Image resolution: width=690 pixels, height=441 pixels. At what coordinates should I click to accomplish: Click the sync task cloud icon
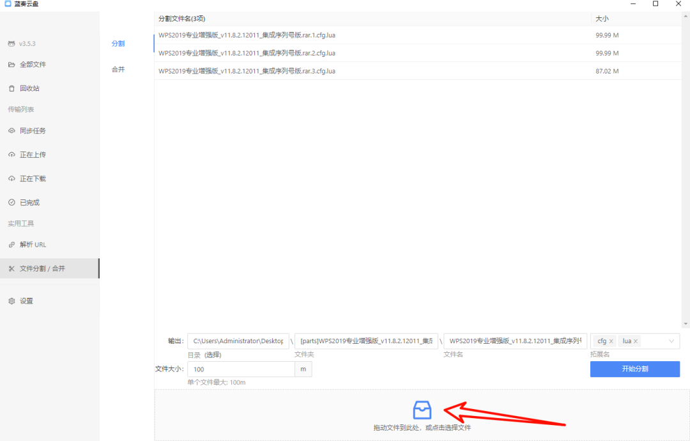(x=11, y=131)
